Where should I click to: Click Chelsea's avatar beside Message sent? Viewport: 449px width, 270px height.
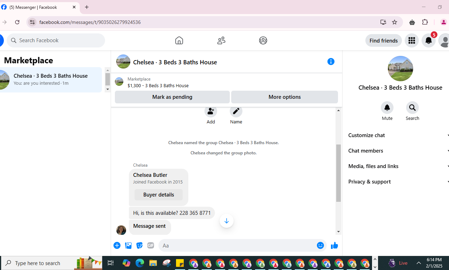tap(121, 230)
